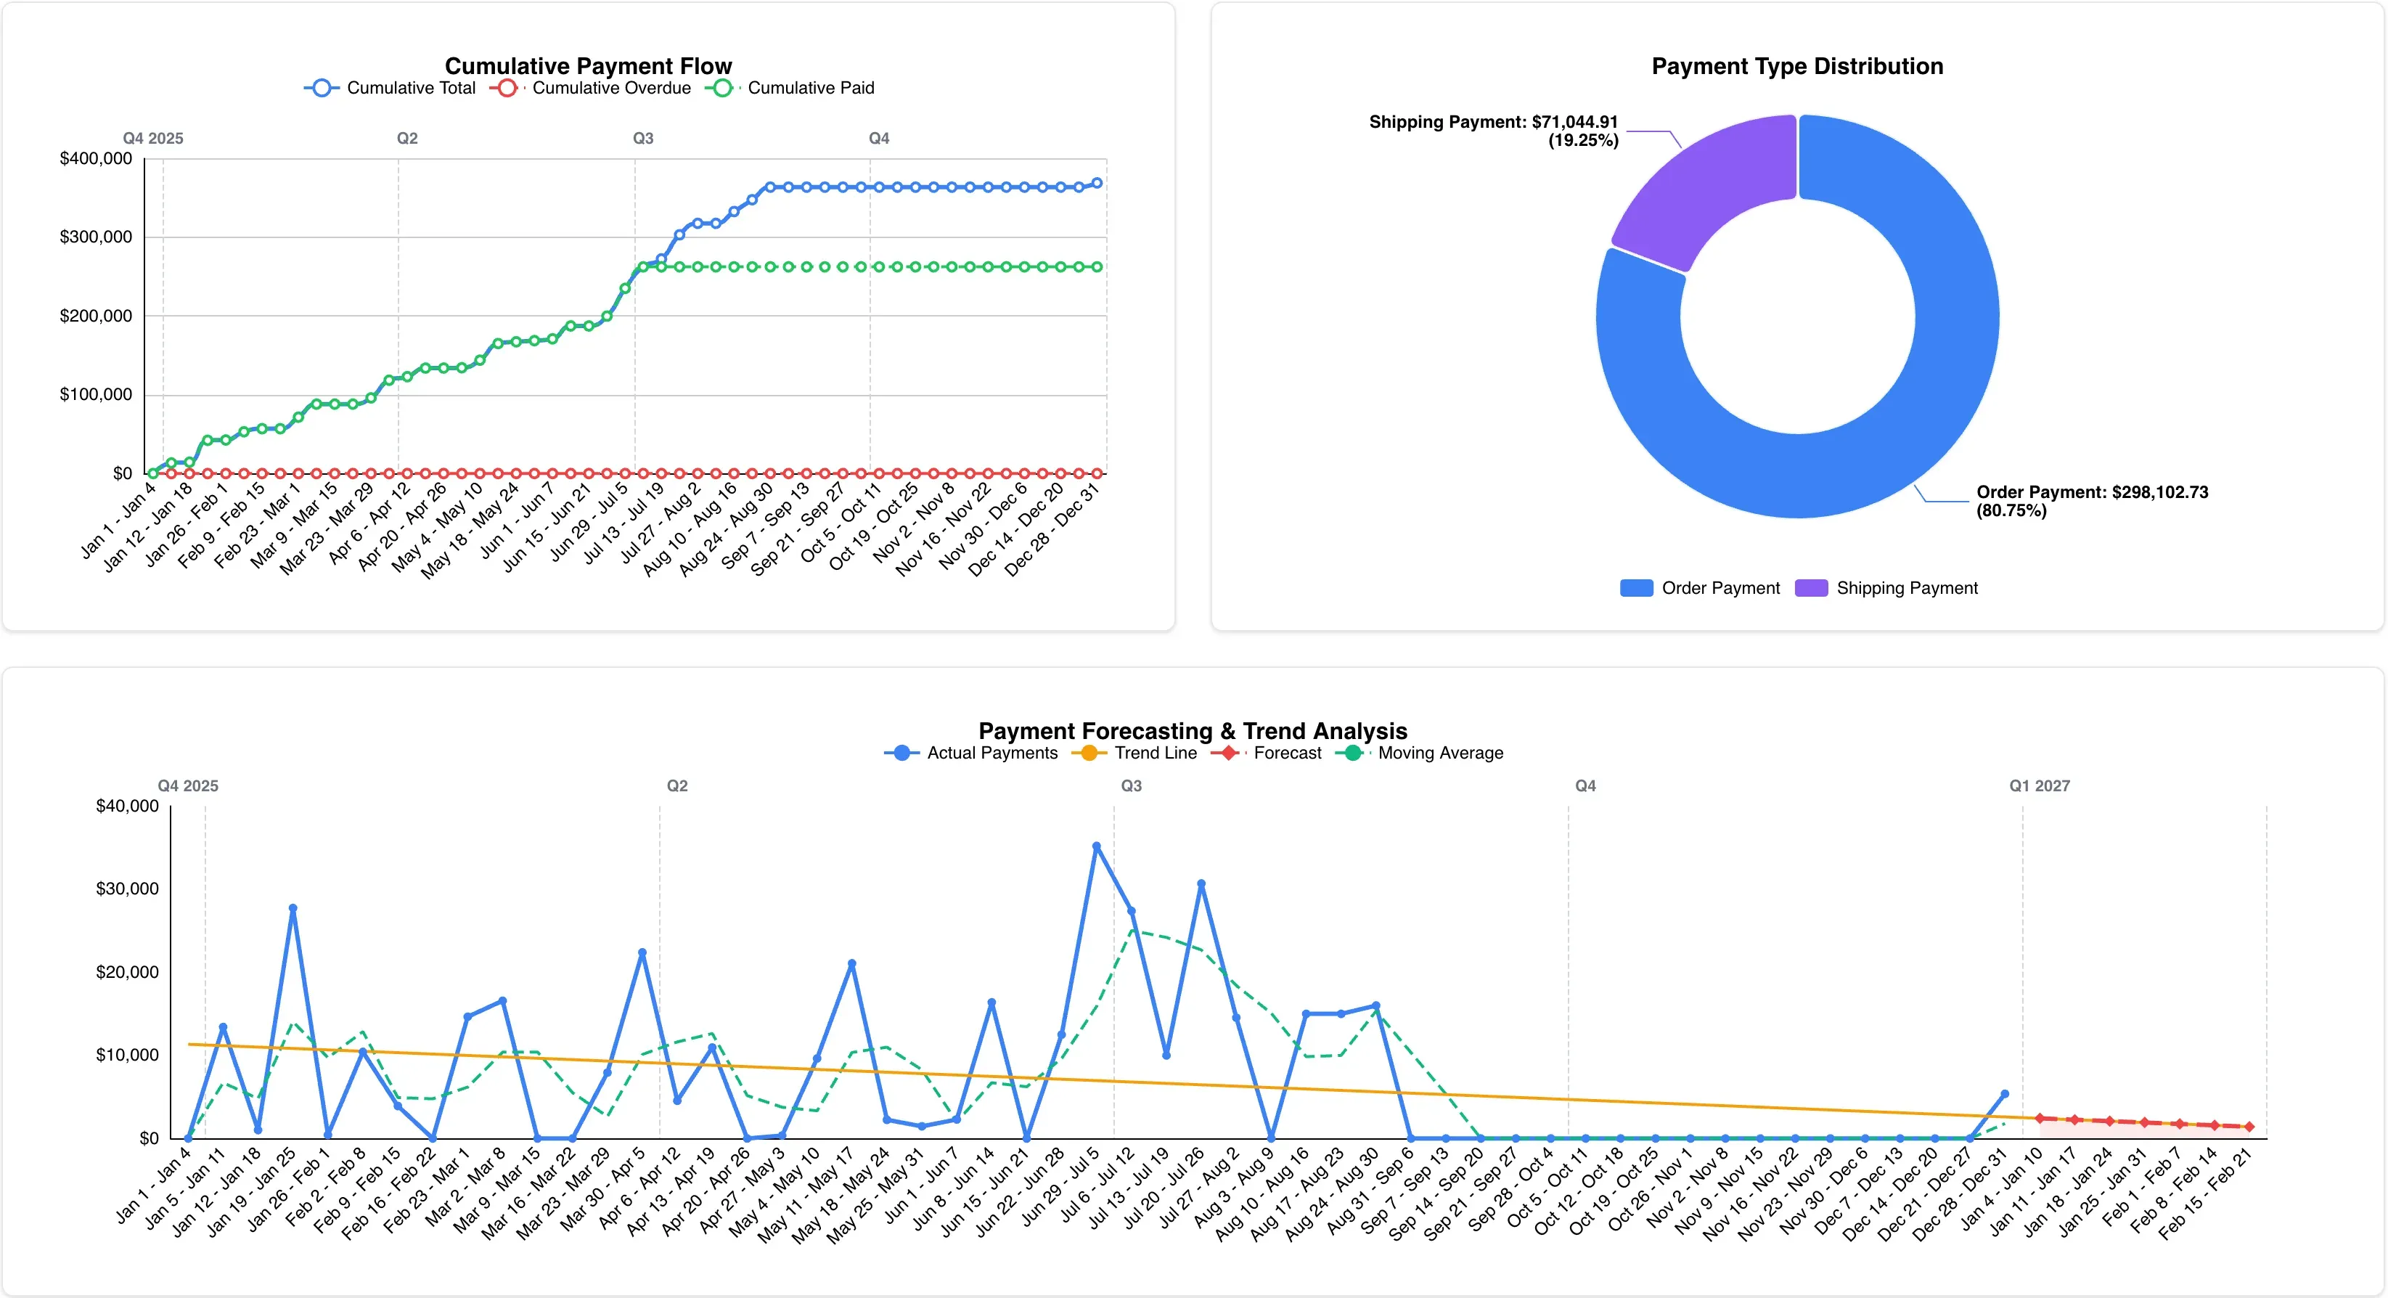Image resolution: width=2388 pixels, height=1298 pixels.
Task: Click the Q3 label in Forecasting chart
Action: tap(1132, 785)
